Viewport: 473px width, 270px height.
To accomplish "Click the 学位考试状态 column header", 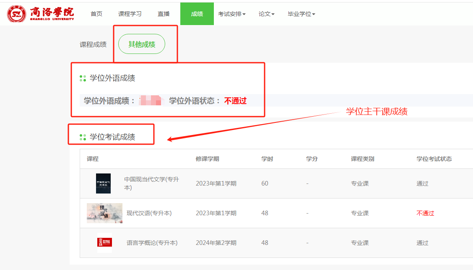I will (x=434, y=159).
